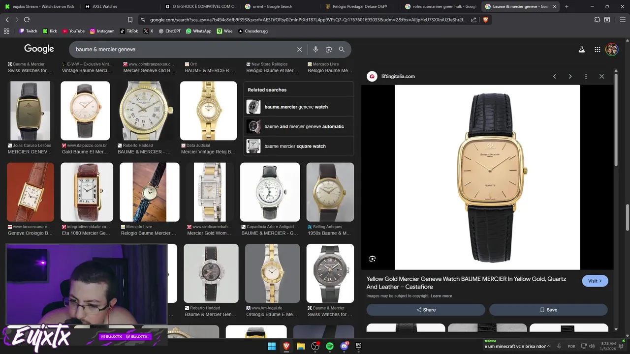Open the Crusaders.gg bookmark

252,31
